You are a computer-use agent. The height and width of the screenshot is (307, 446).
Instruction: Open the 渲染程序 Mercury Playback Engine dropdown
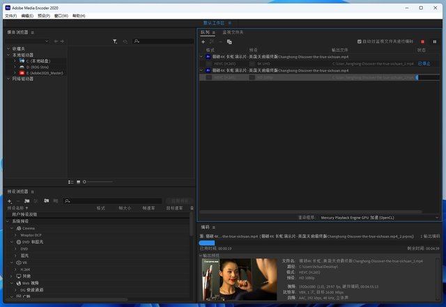[379, 218]
